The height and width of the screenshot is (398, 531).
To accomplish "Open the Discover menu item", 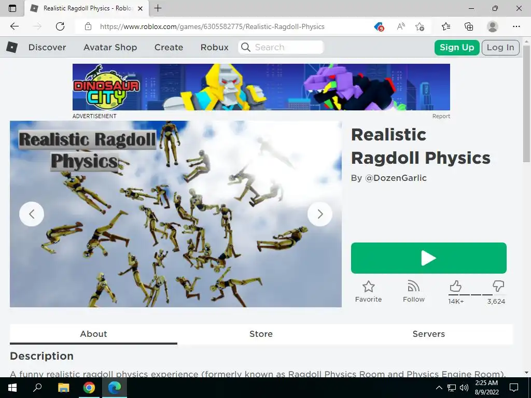I will pyautogui.click(x=47, y=47).
